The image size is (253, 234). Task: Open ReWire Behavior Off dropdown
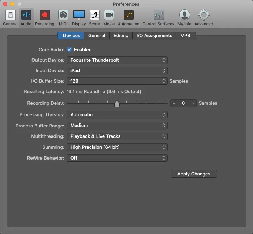pyautogui.click(x=117, y=158)
